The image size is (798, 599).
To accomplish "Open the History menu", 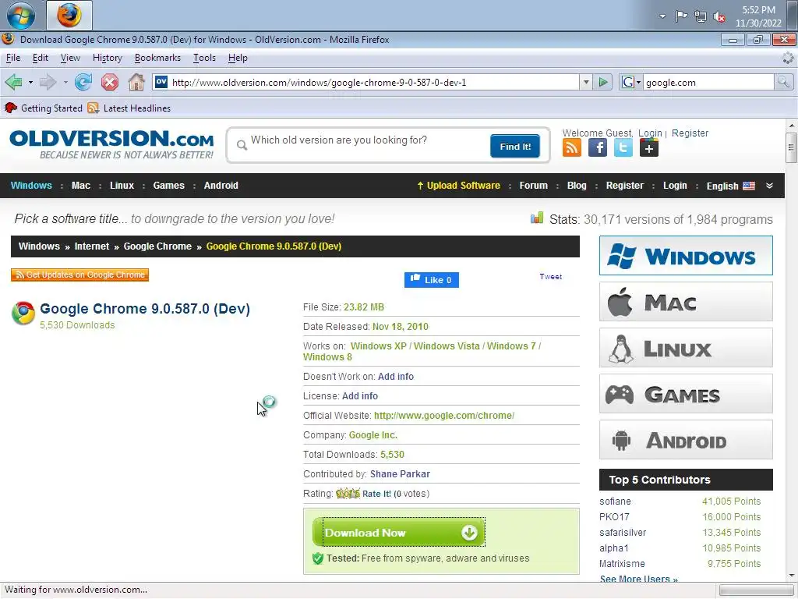I will pos(108,58).
